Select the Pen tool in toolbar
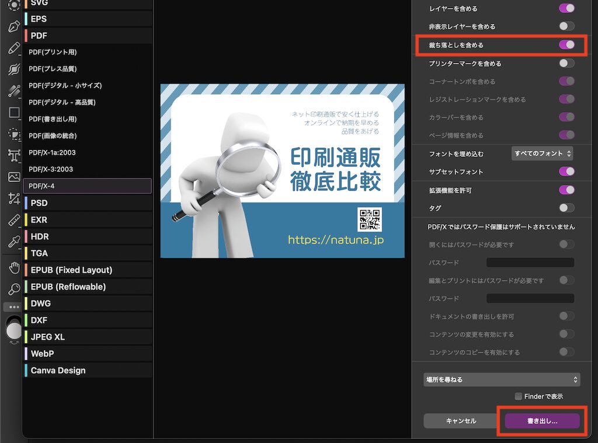This screenshot has width=598, height=443. (14, 26)
